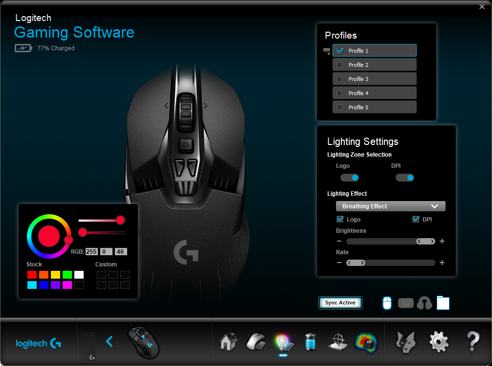Select the mouse sync device icon

pyautogui.click(x=387, y=303)
